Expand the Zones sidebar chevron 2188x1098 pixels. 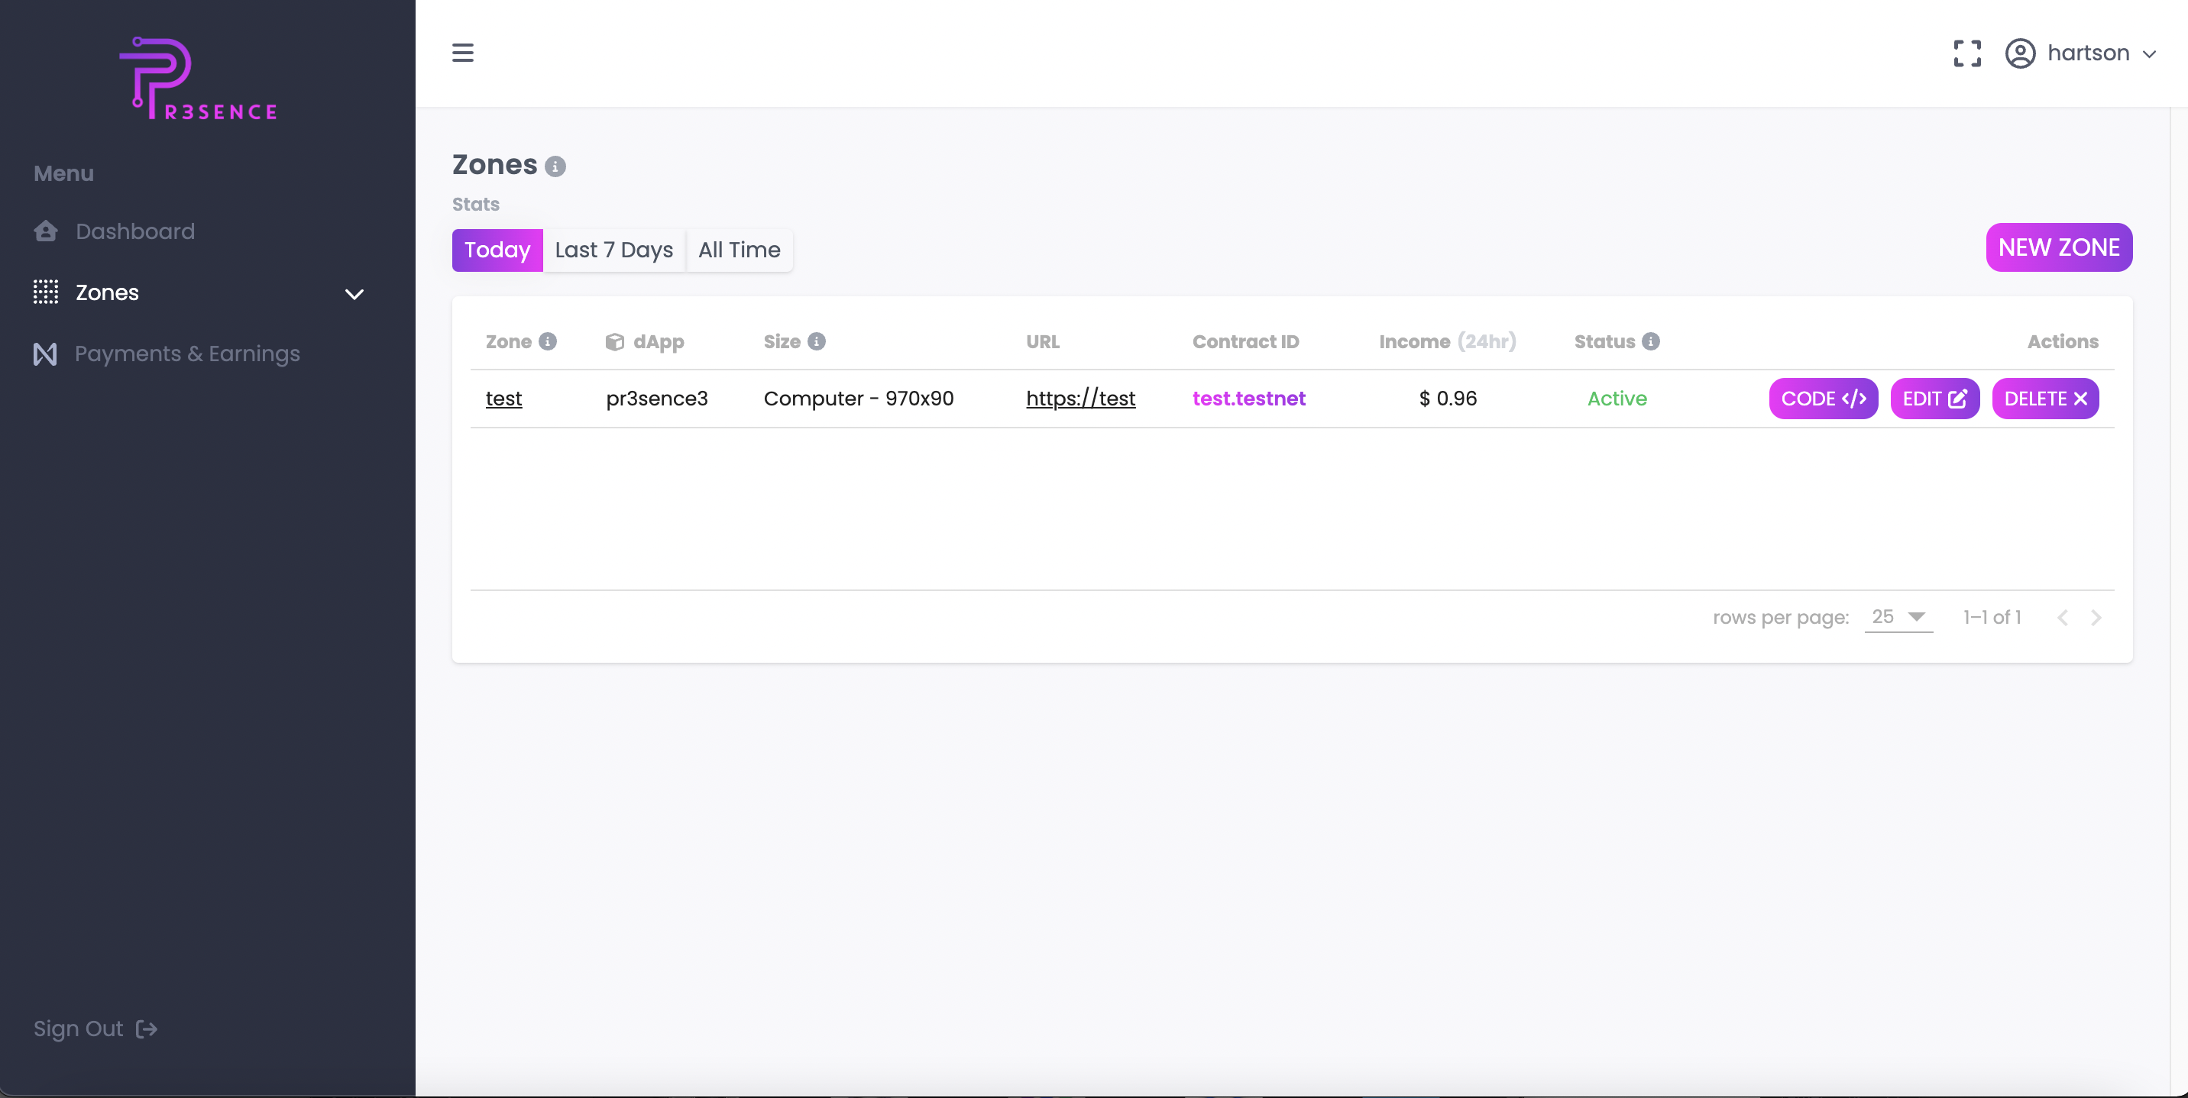point(354,294)
